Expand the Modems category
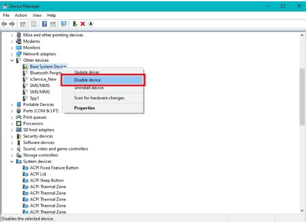The image size is (306, 222). [12, 42]
